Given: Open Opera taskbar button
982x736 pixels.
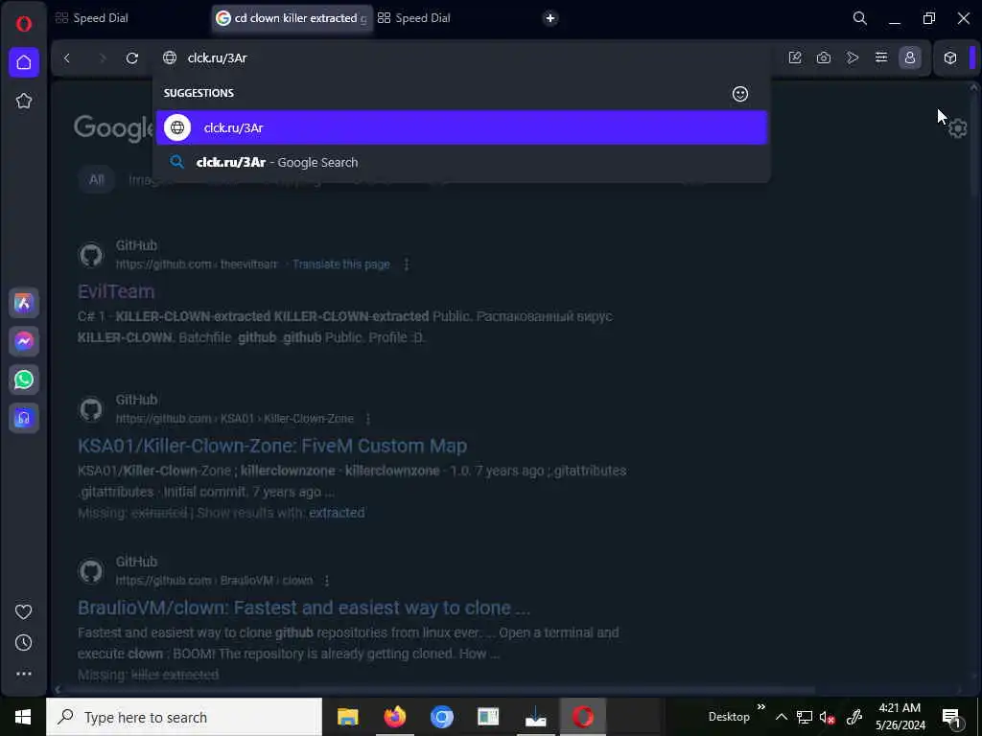Looking at the screenshot, I should [582, 717].
